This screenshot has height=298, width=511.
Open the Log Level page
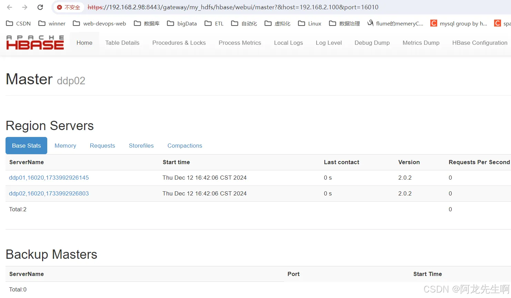(x=329, y=43)
